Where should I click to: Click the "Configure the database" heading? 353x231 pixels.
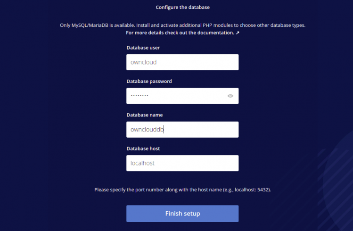click(x=183, y=8)
